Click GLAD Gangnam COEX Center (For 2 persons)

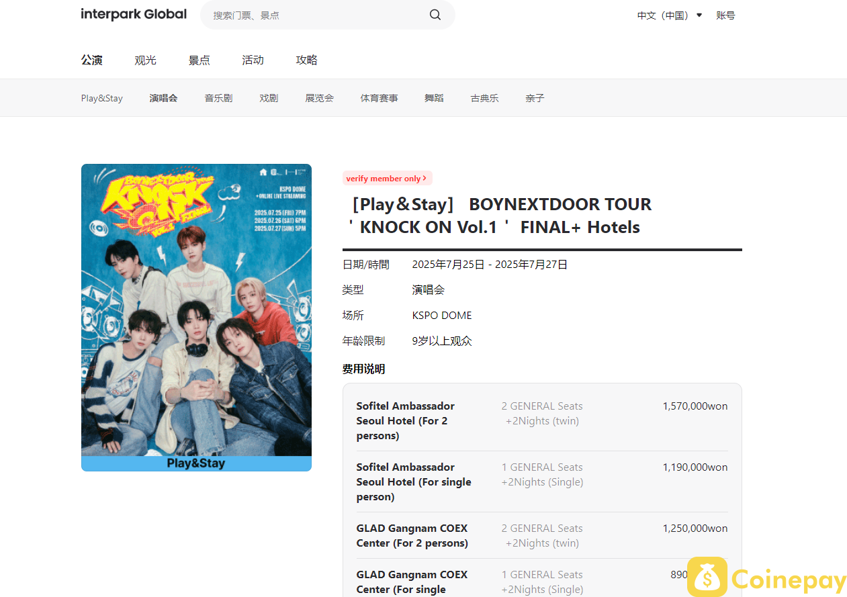[412, 535]
